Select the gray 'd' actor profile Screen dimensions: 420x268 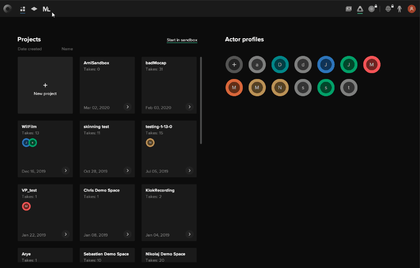click(x=303, y=65)
